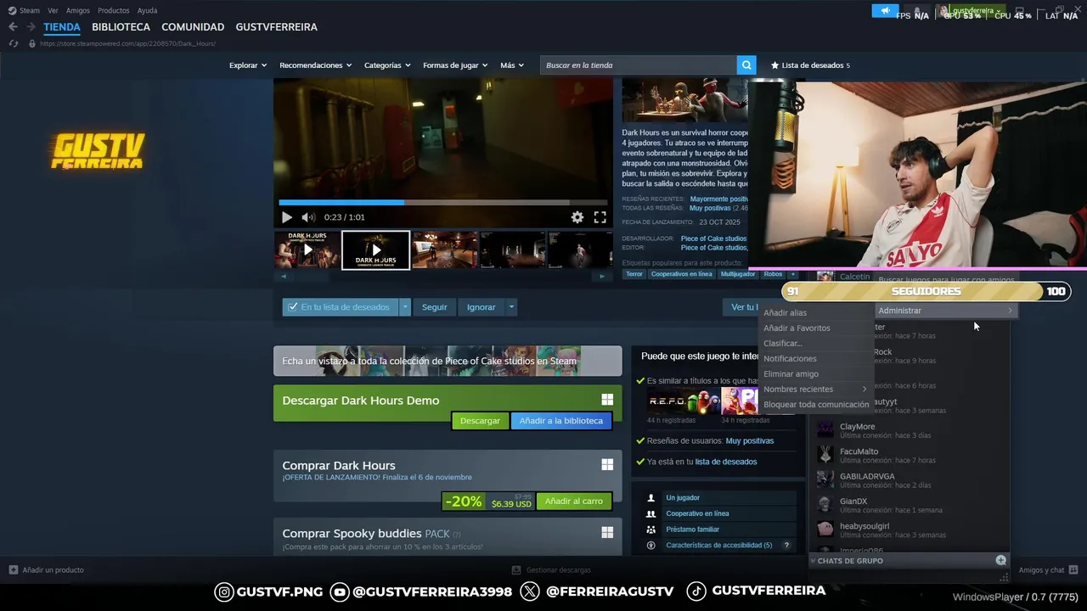Open the lista de deseados link
Viewport: 1087px width, 611px height.
pos(726,462)
